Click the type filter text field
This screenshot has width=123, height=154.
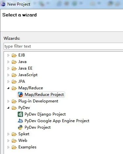pyautogui.click(x=63, y=46)
